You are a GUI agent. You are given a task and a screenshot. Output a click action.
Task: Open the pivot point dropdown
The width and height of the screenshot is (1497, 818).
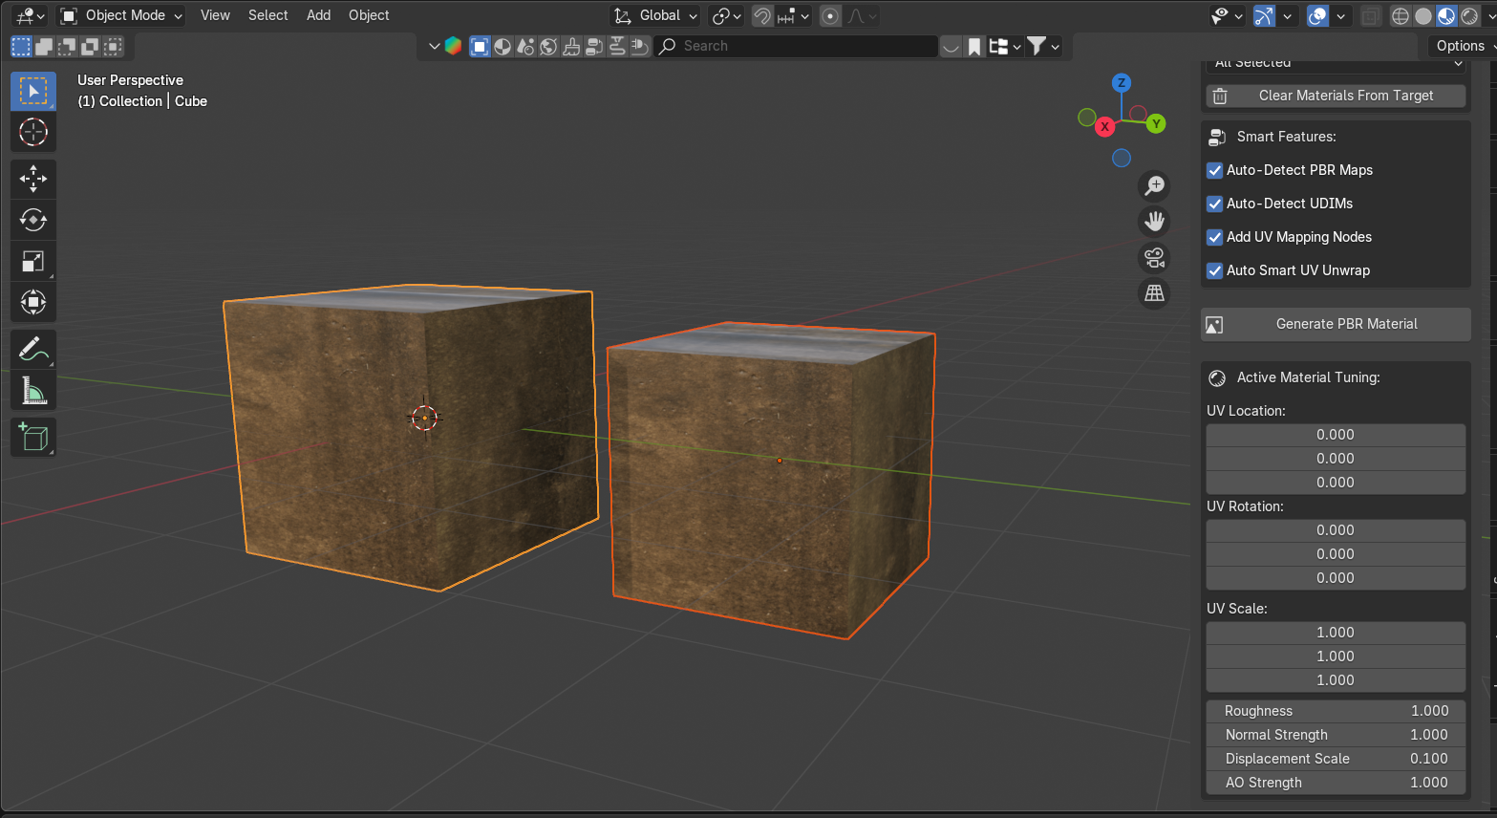727,15
